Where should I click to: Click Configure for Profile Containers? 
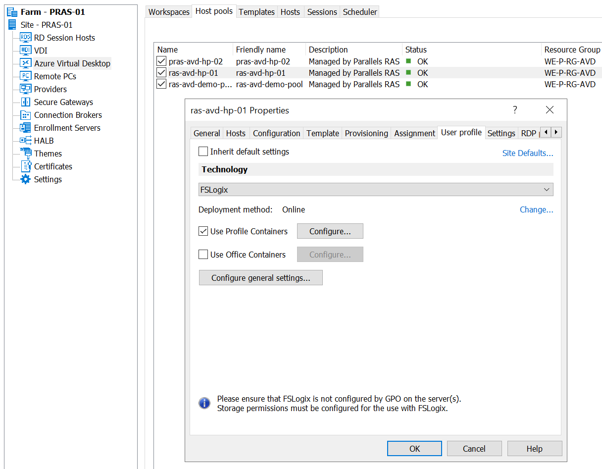tap(330, 231)
